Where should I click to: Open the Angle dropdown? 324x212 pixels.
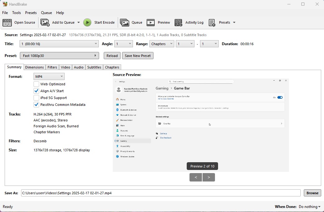[124, 44]
